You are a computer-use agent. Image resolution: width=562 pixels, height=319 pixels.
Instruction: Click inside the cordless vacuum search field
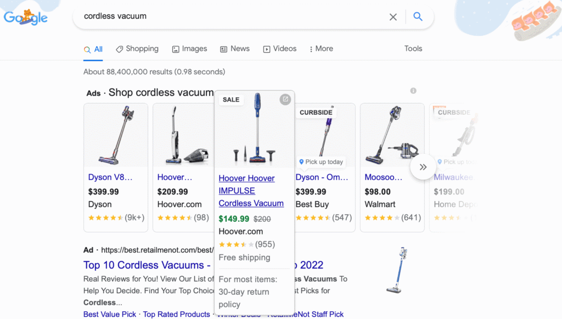(x=220, y=16)
